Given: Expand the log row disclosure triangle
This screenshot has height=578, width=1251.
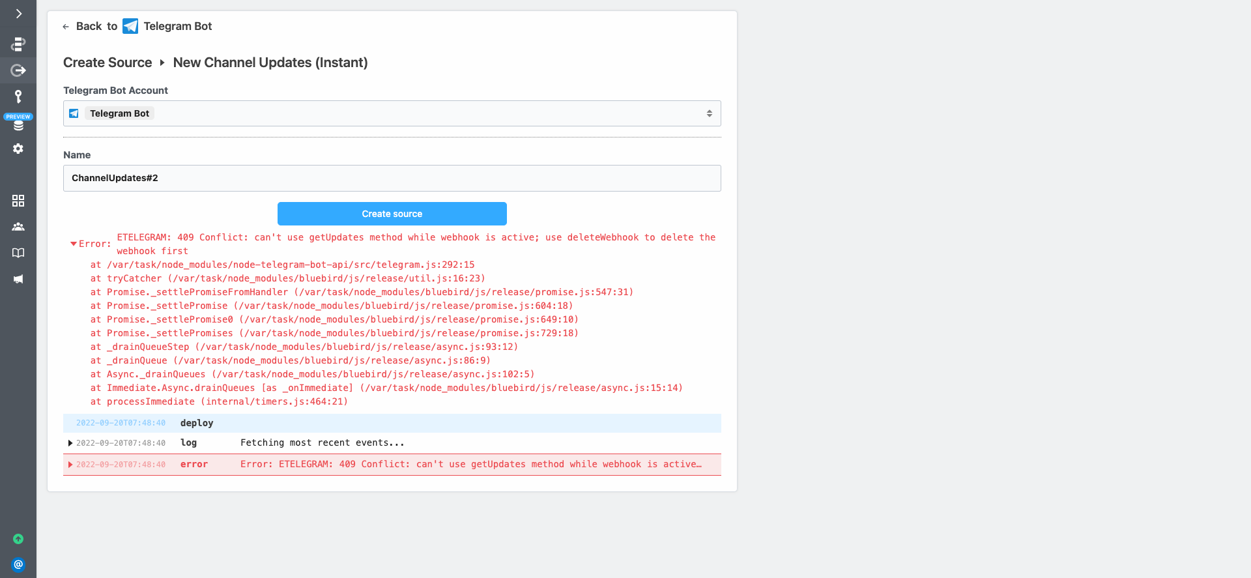Looking at the screenshot, I should coord(70,443).
